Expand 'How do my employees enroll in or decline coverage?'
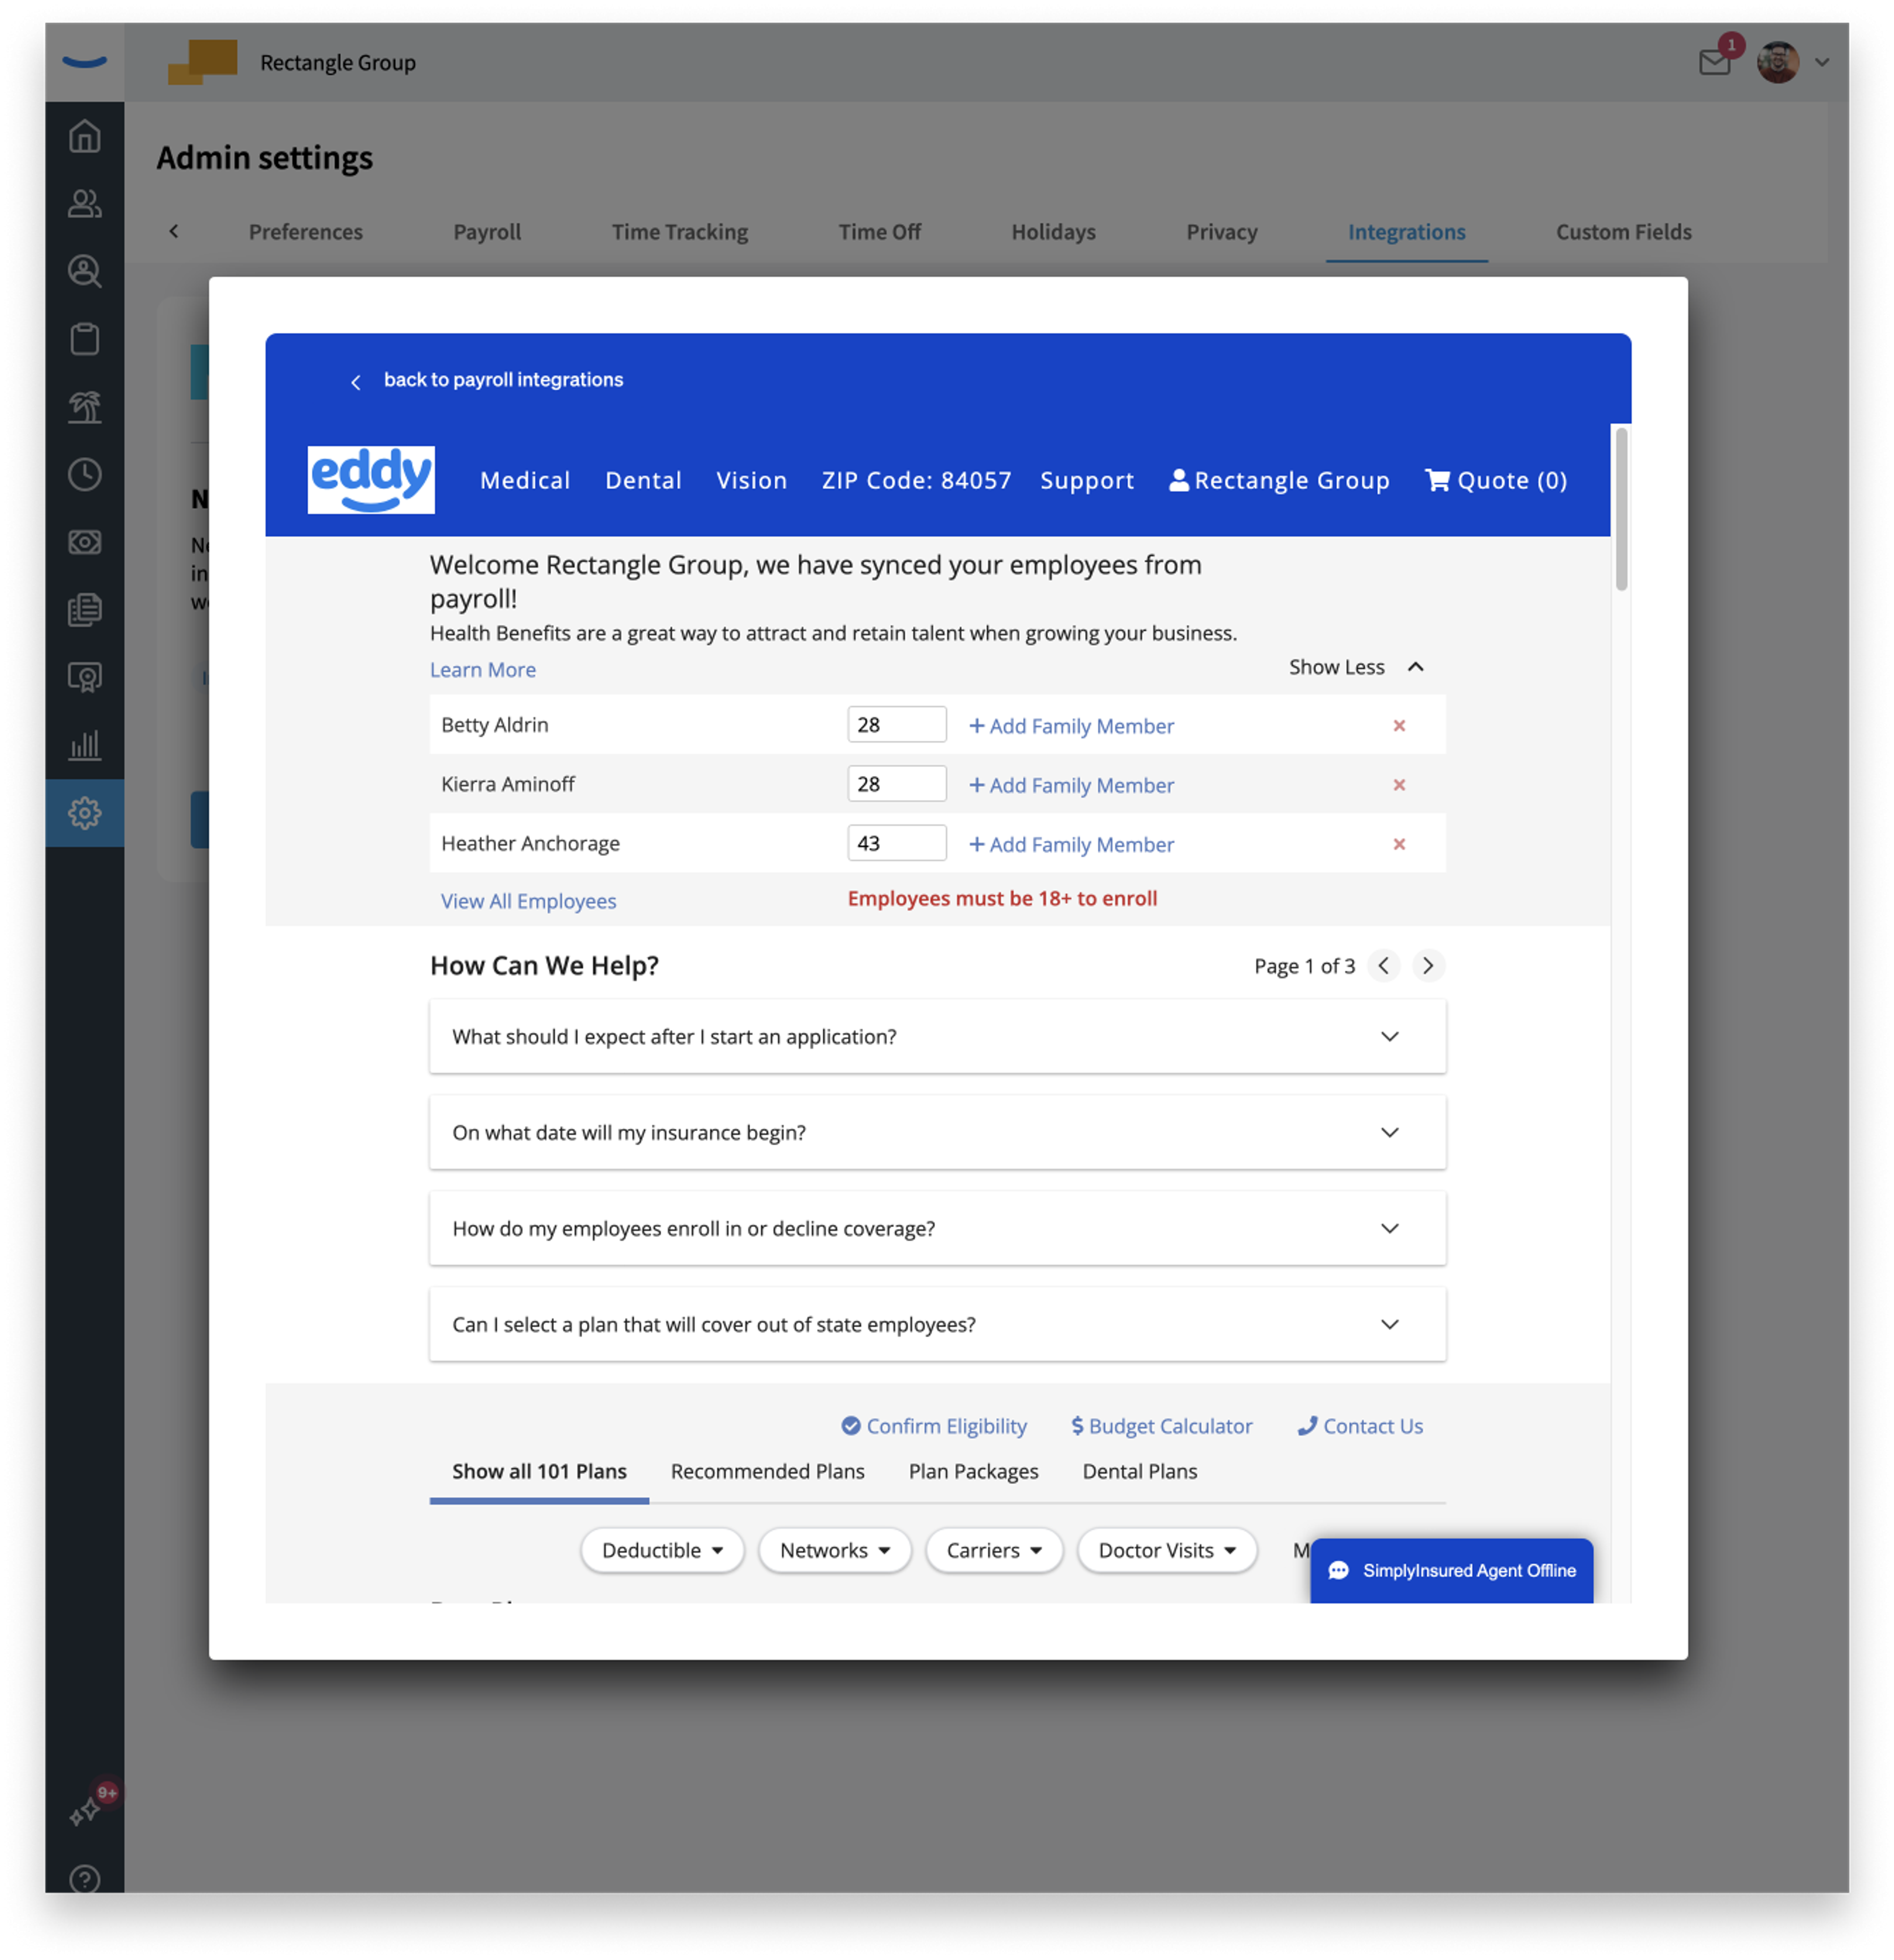Screen dimensions: 1894x1960 pyautogui.click(x=937, y=1229)
